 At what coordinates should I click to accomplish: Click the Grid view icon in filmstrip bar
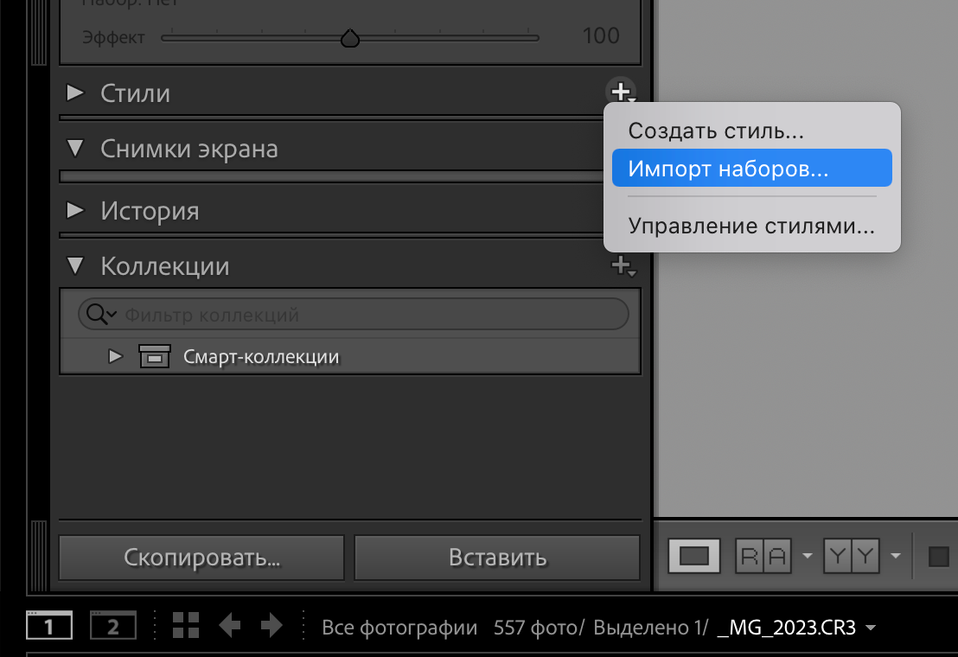pyautogui.click(x=184, y=624)
